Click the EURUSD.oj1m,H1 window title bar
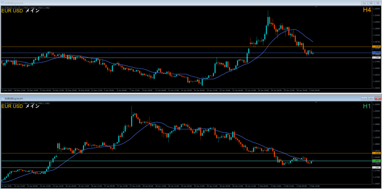The height and width of the screenshot is (189, 382). click(x=149, y=98)
